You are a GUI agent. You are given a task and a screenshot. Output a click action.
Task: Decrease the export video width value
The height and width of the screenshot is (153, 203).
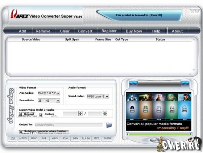80,115
